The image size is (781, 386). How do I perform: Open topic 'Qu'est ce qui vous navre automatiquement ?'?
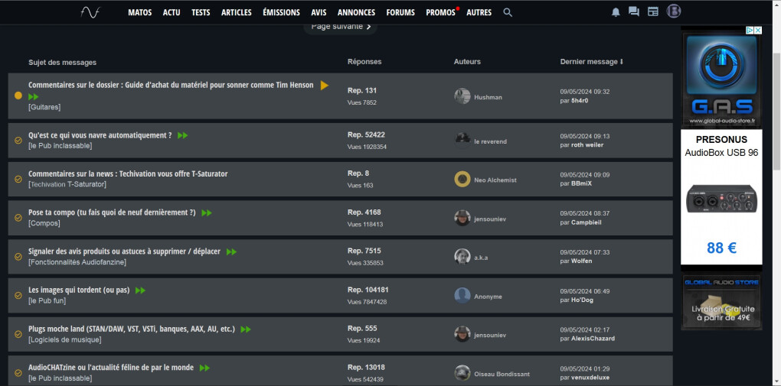click(x=100, y=135)
